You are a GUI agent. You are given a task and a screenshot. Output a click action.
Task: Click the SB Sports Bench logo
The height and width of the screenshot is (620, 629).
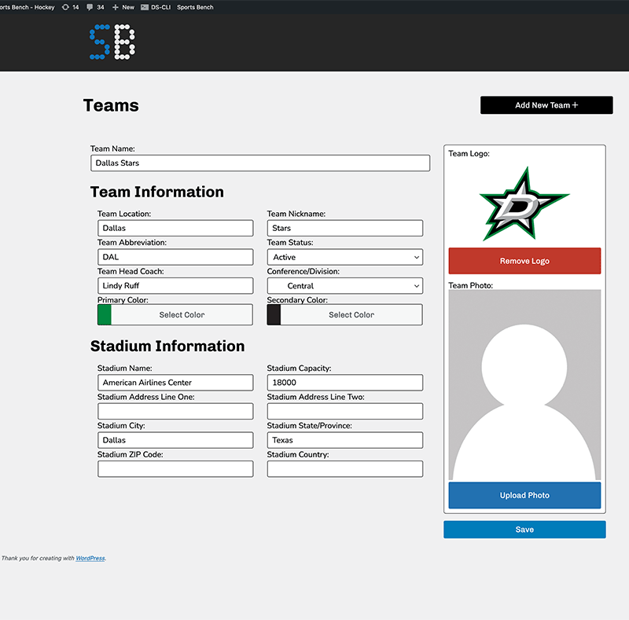tap(112, 42)
